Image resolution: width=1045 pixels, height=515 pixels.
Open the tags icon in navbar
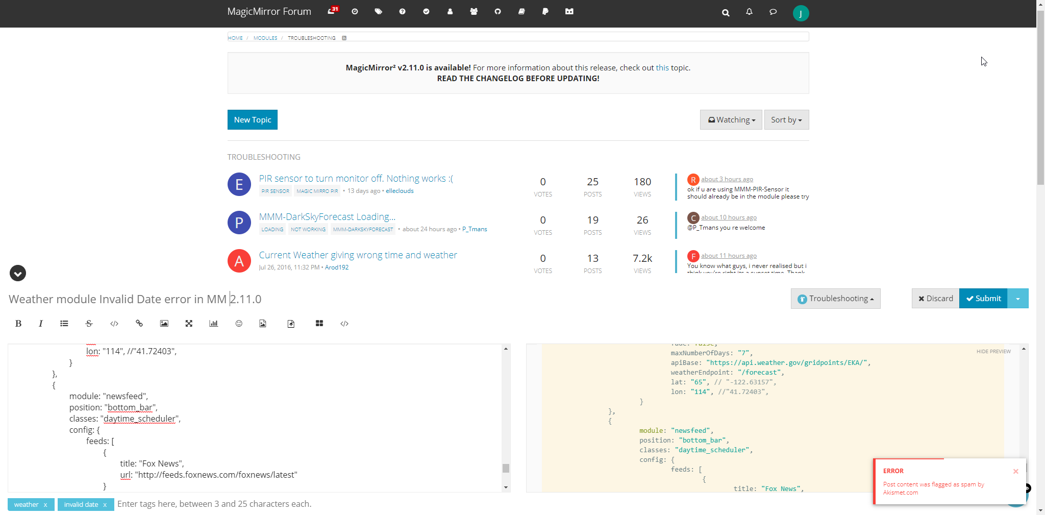tap(378, 12)
